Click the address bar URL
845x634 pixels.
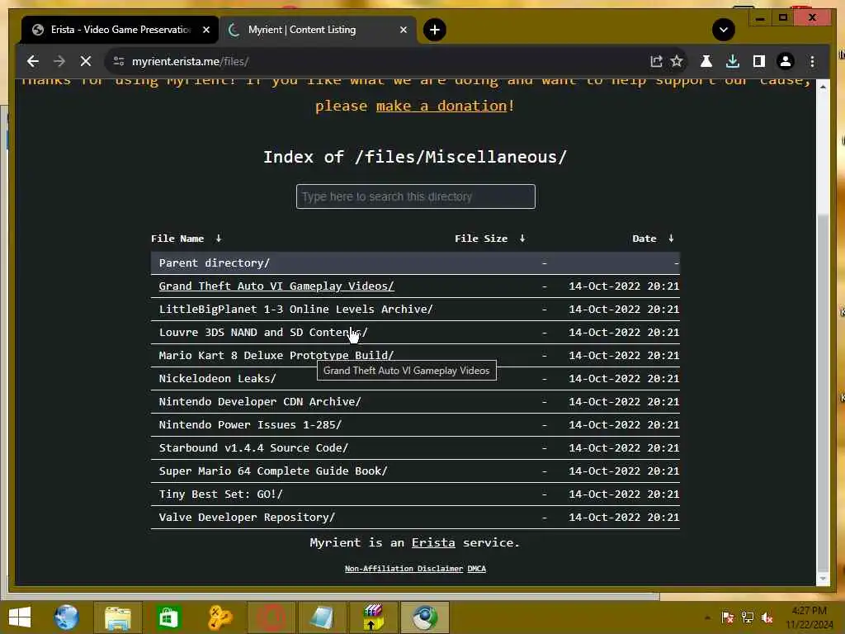pos(191,61)
